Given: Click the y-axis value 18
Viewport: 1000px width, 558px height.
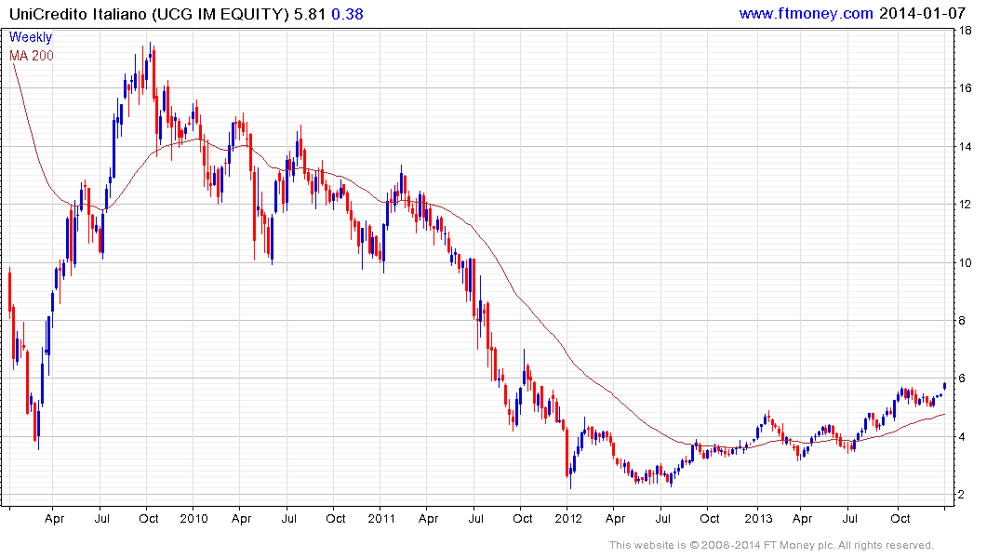Looking at the screenshot, I should tap(966, 31).
